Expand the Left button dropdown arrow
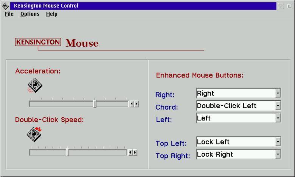 (x=278, y=118)
